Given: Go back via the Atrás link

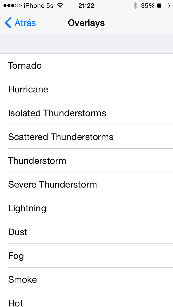Looking at the screenshot, I should 25,23.
